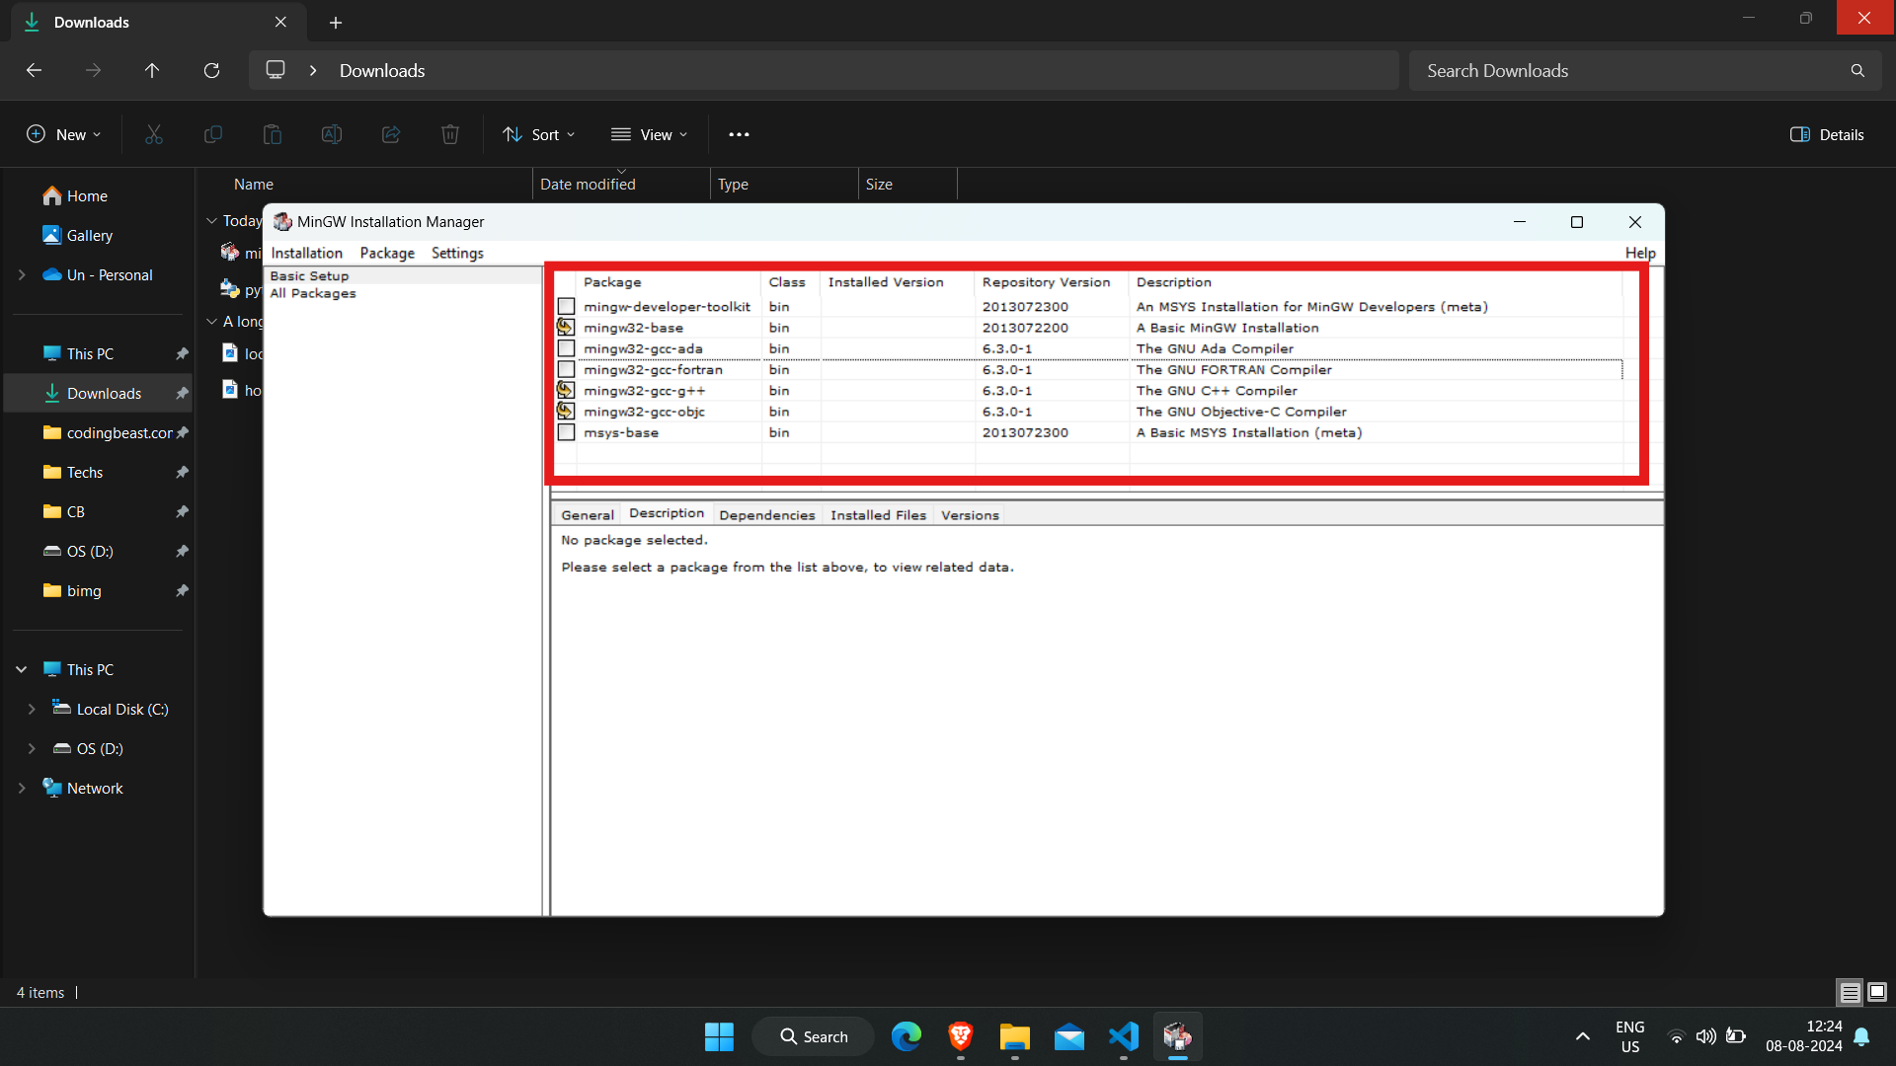Viewport: 1896px width, 1066px height.
Task: Open the Installation menu
Action: [307, 254]
